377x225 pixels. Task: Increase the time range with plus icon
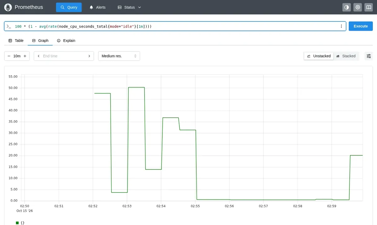click(x=25, y=56)
